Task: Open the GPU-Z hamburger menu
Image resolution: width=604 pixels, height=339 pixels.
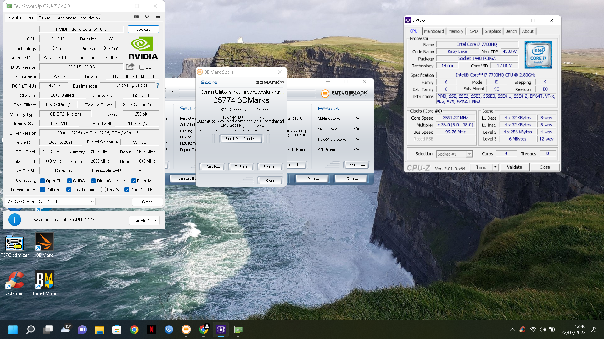Action: 158,16
